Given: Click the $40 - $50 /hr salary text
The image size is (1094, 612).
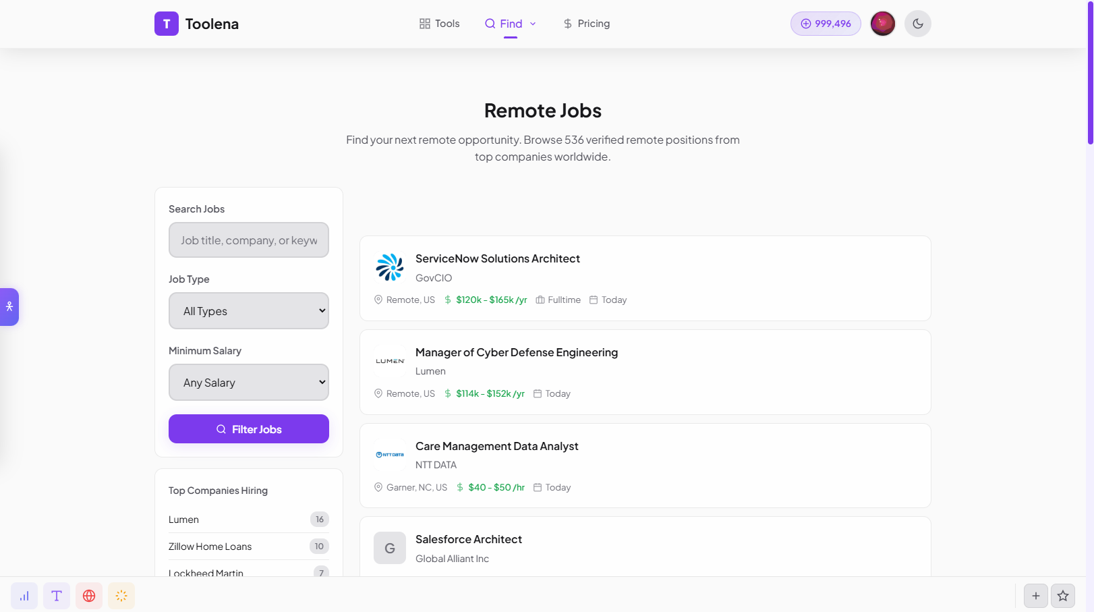Looking at the screenshot, I should (496, 487).
